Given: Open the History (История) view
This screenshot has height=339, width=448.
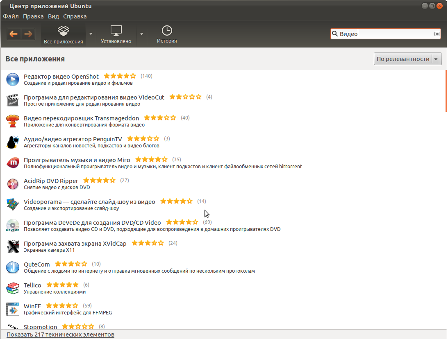Looking at the screenshot, I should coord(167,35).
